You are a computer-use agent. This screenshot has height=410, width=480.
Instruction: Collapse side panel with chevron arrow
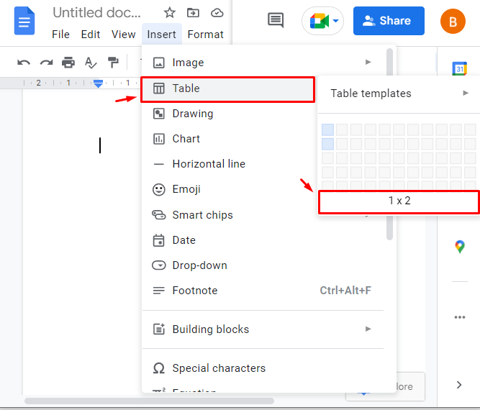(x=459, y=385)
